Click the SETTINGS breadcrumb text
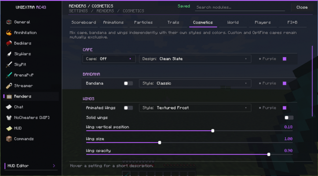Screen dimensions: 318x176 78,11
